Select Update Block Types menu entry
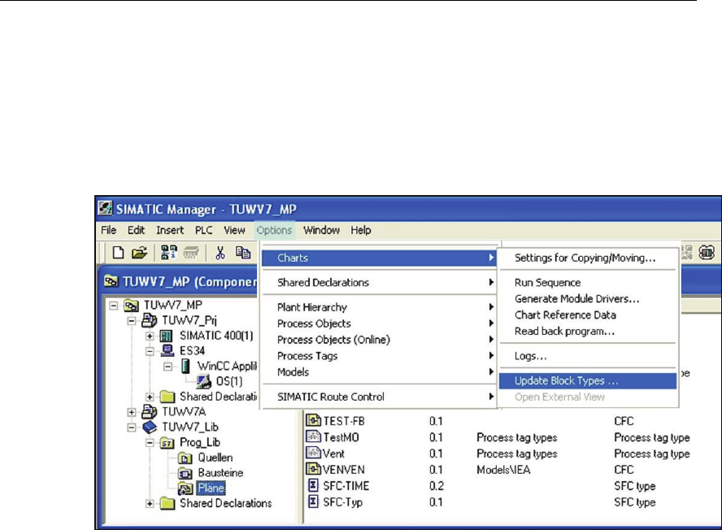Image resolution: width=722 pixels, height=530 pixels. click(x=588, y=380)
